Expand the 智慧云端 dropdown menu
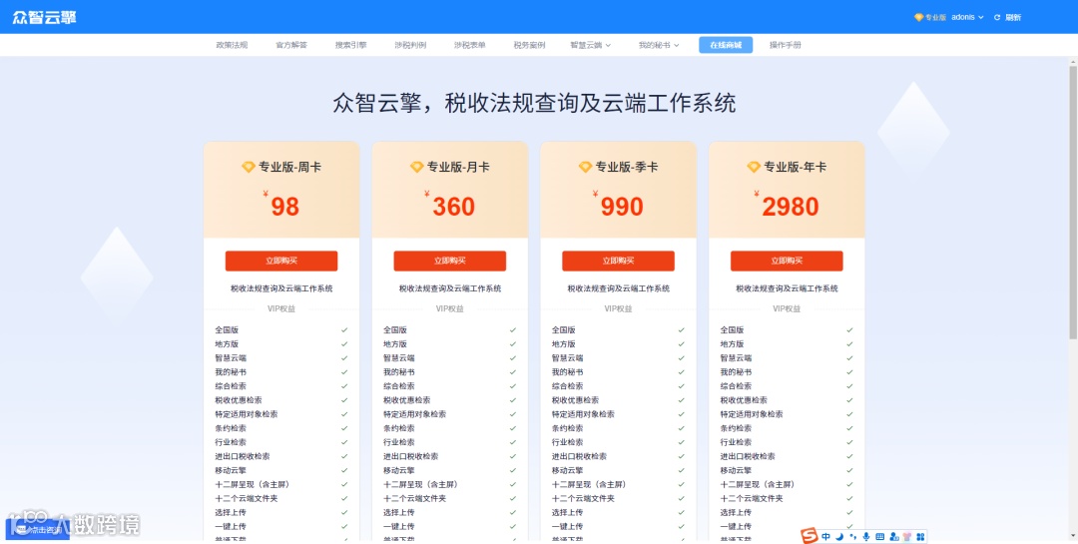The image size is (1078, 544). pyautogui.click(x=591, y=45)
